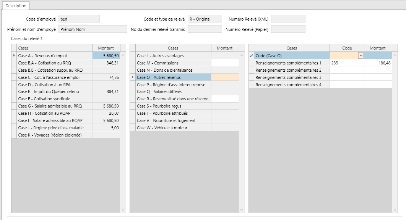Image resolution: width=406 pixels, height=220 pixels.
Task: Click the No du dernier relevé transmis field
Action: pos(205,29)
